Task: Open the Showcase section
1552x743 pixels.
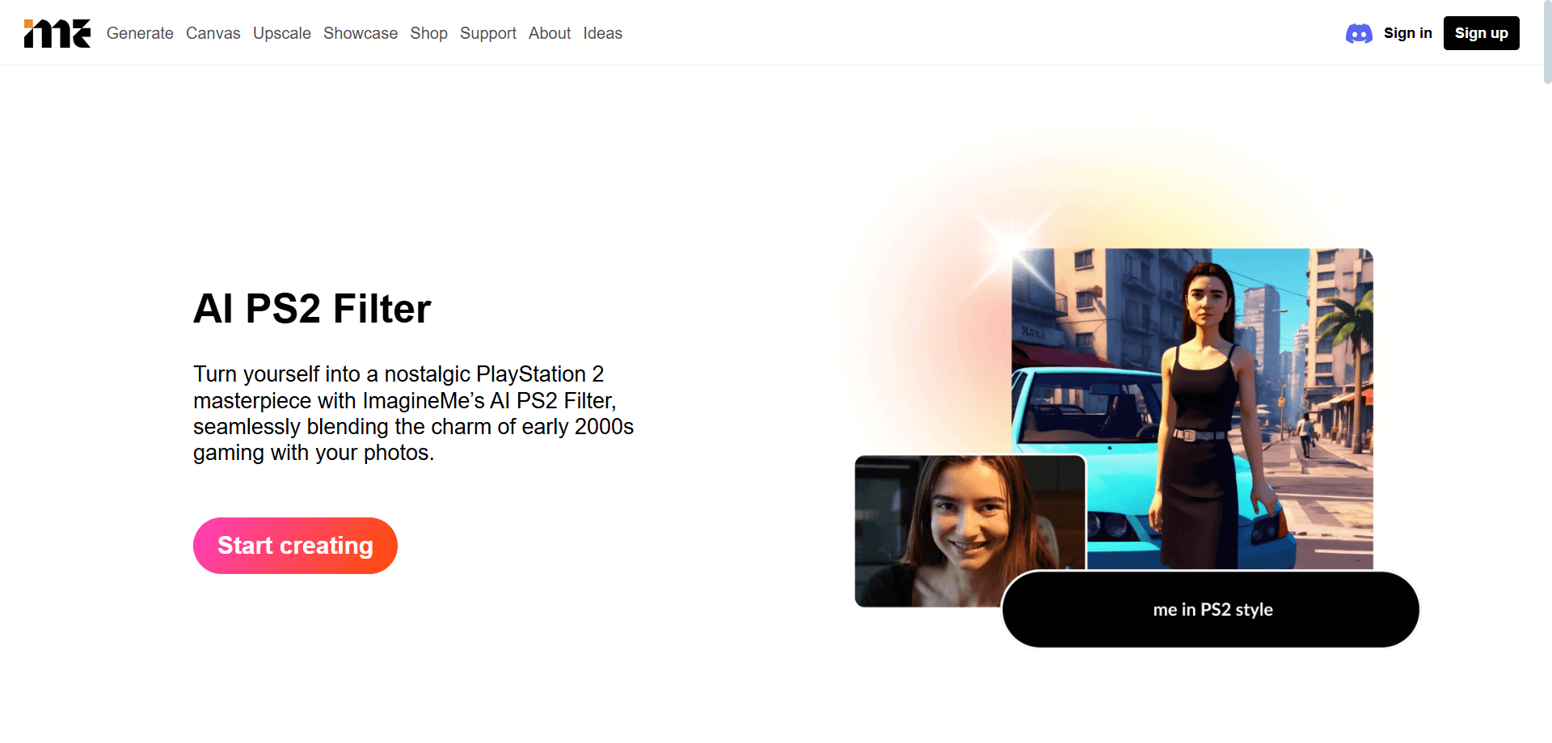Action: pos(361,33)
